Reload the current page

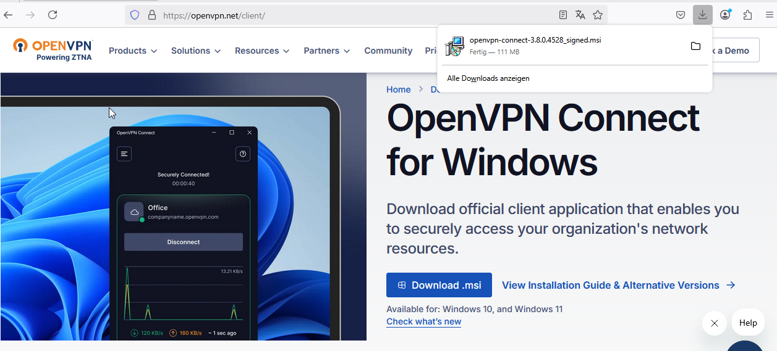53,15
